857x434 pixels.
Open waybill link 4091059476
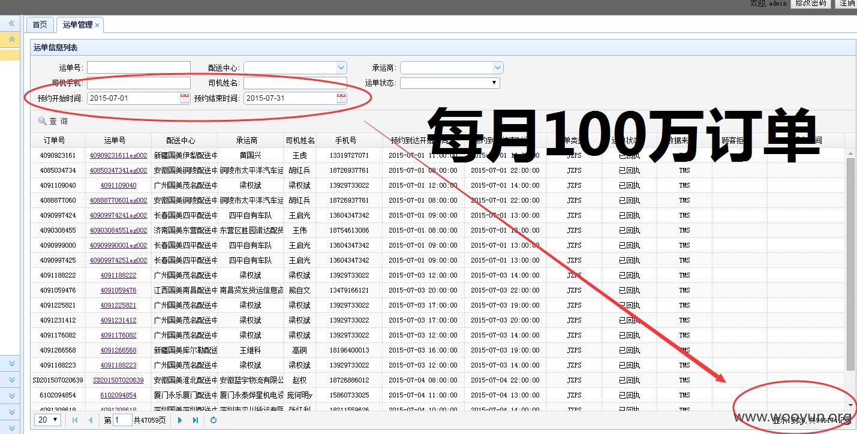118,290
